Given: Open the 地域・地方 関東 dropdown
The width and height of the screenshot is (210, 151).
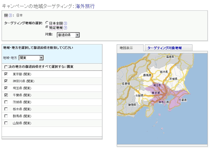Looking at the screenshot, I should (x=31, y=58).
